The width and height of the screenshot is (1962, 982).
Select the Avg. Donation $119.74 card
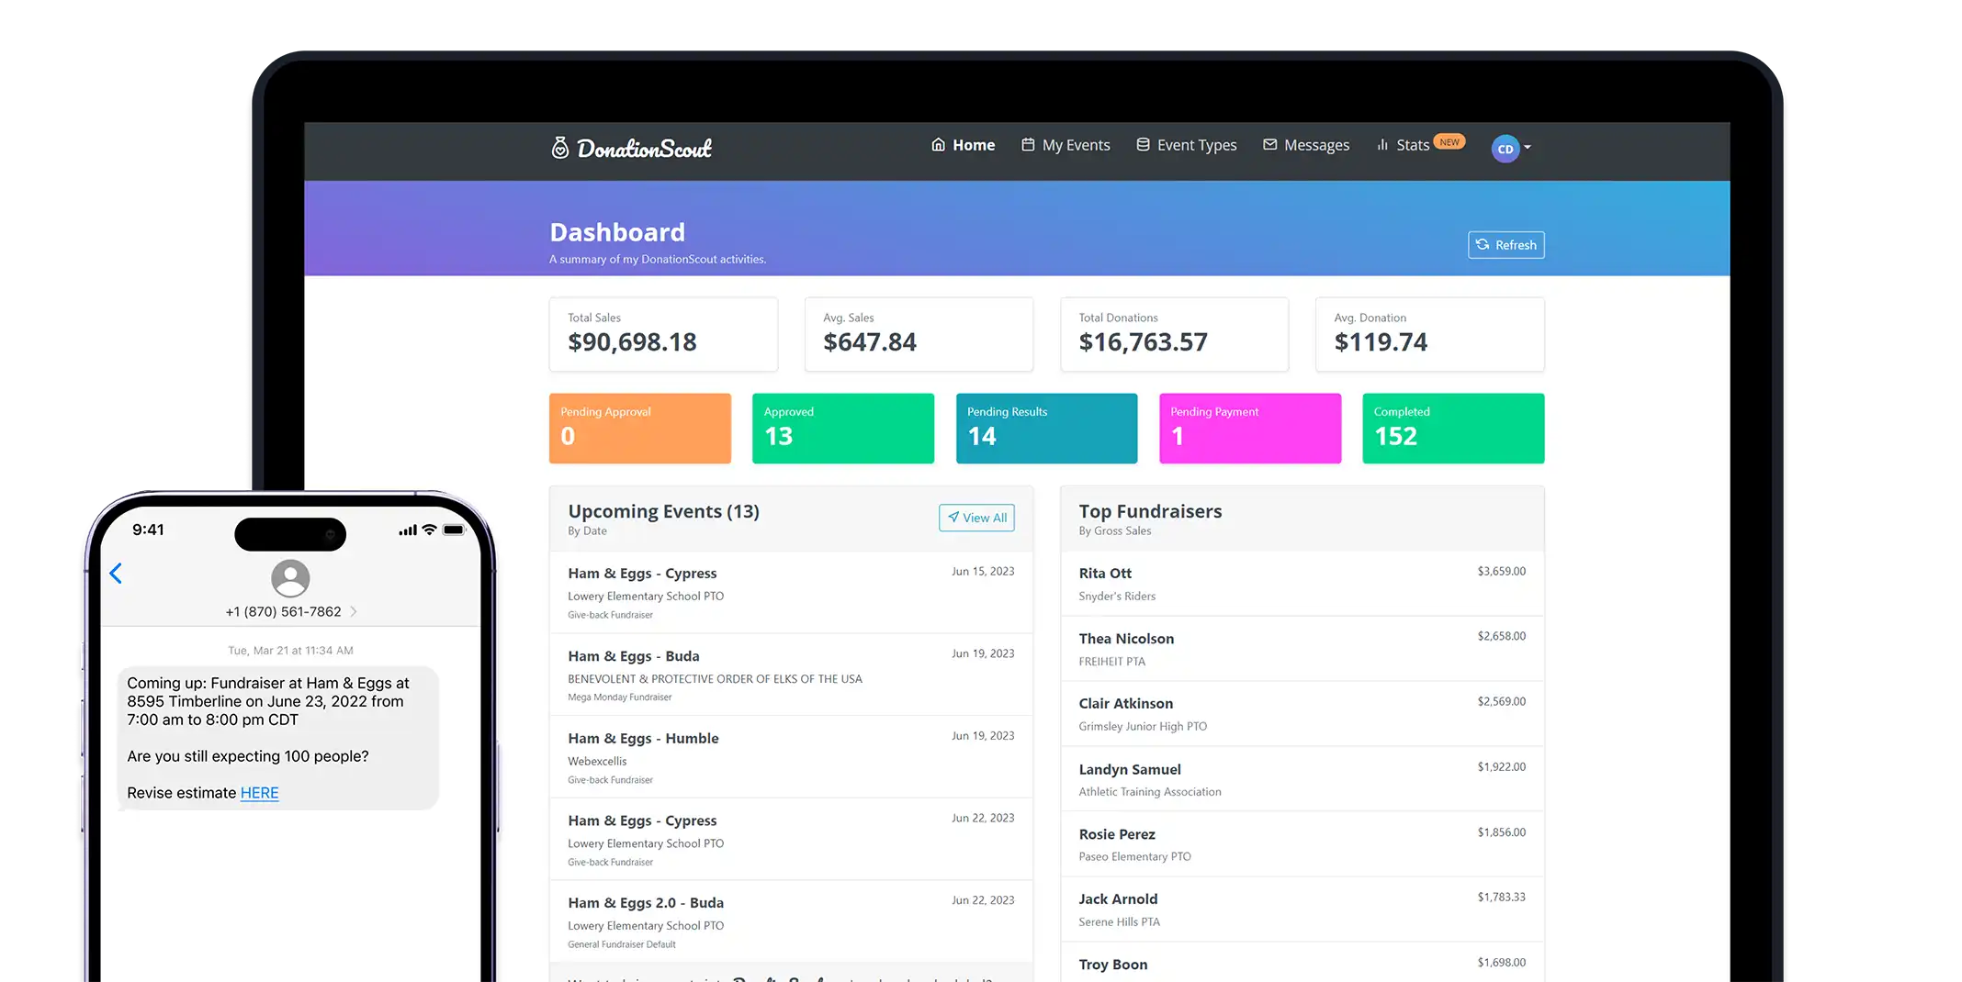click(x=1429, y=334)
